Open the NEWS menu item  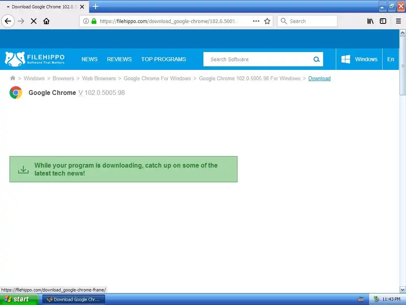tap(90, 59)
